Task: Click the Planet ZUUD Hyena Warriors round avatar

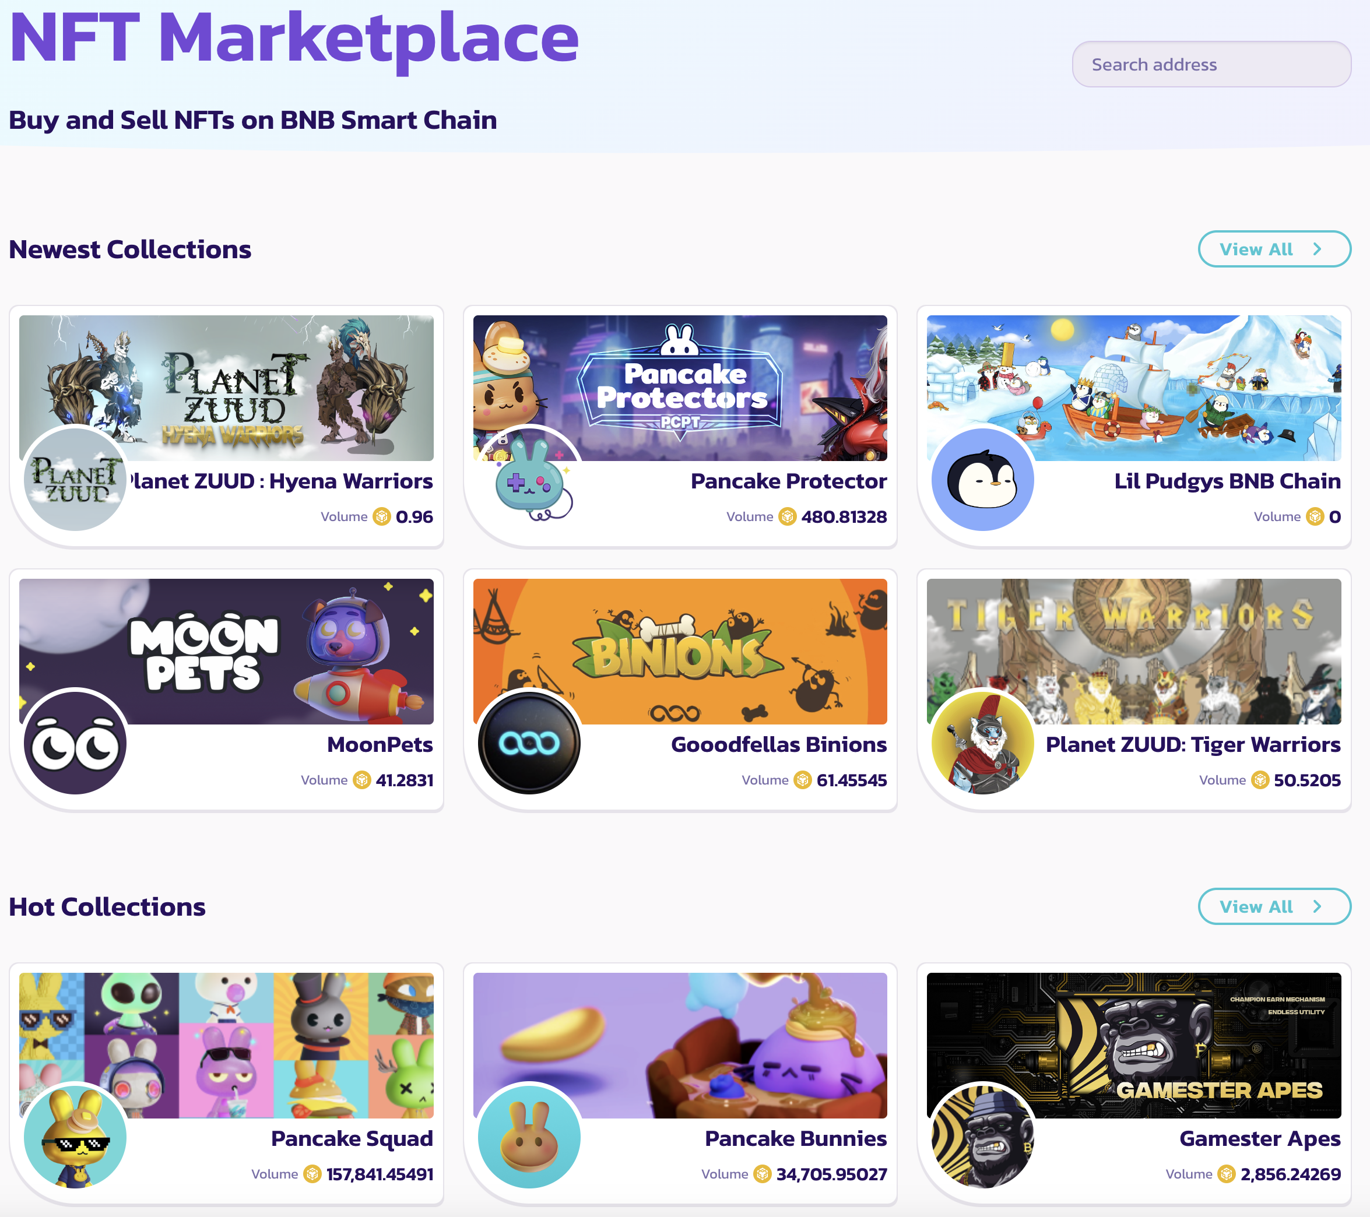Action: pos(75,480)
